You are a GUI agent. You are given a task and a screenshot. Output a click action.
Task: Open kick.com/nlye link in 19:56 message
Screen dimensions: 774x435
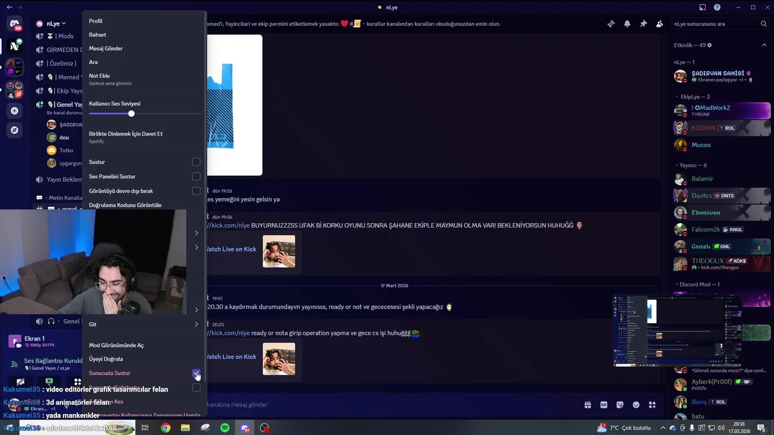coord(228,225)
